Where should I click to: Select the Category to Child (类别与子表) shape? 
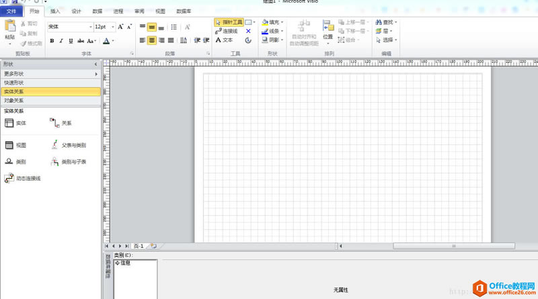[69, 161]
